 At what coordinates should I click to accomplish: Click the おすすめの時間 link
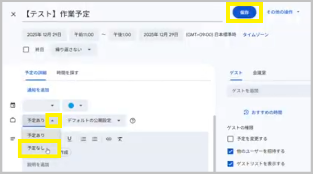pos(263,113)
